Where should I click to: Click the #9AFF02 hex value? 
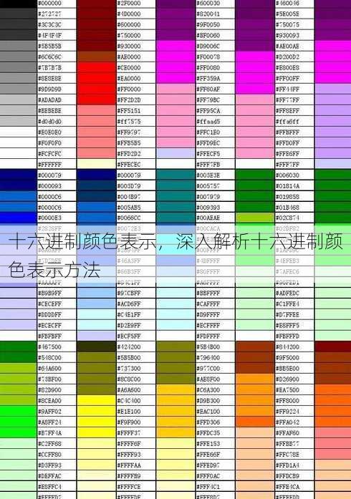(x=49, y=412)
